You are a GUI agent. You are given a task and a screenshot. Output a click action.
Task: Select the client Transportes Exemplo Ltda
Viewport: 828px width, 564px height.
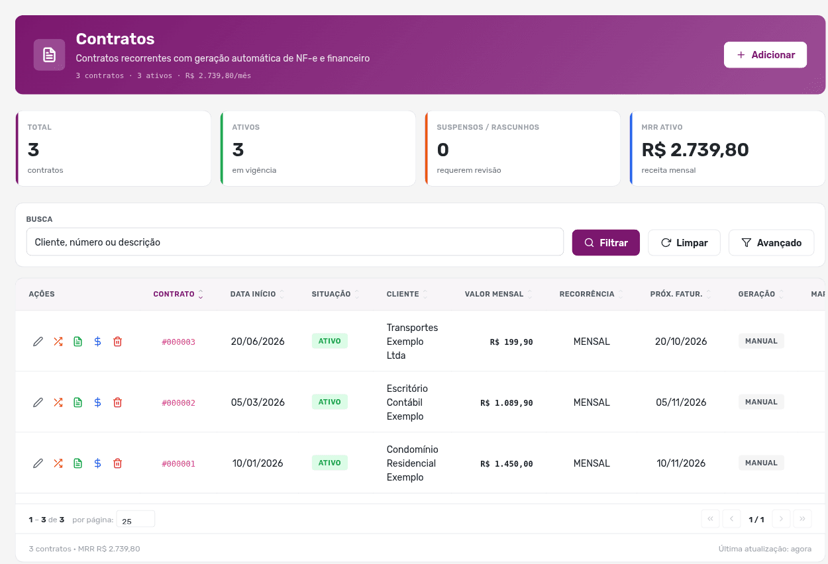coord(412,342)
